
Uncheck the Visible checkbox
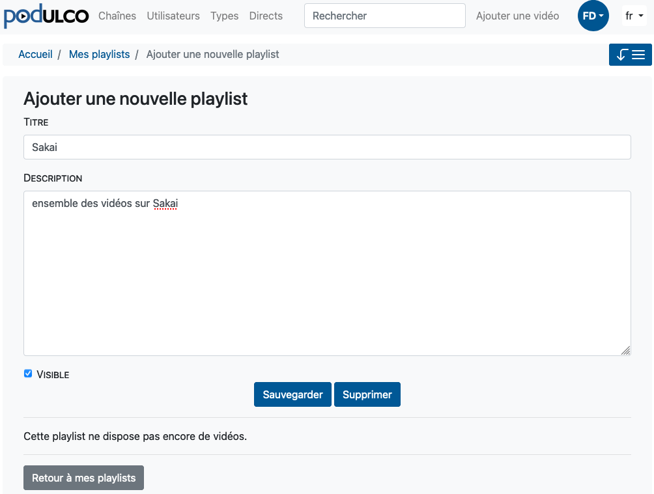[x=28, y=374]
